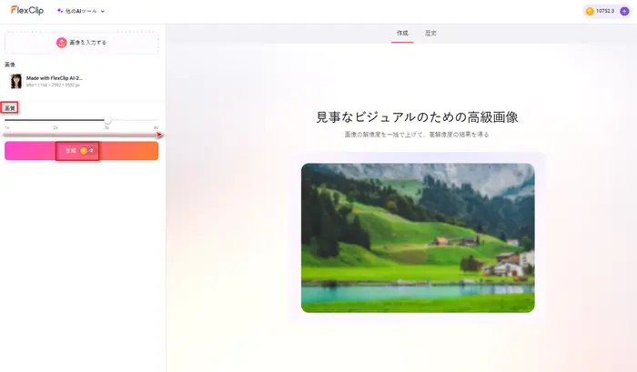Open the 他のAIツール dropdown
Screen dimensions: 637x372
(x=81, y=12)
